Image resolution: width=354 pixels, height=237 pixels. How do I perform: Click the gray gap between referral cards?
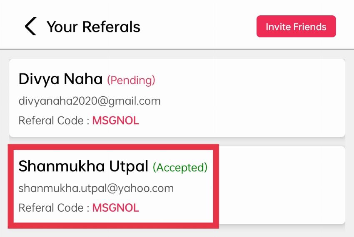(x=283, y=142)
